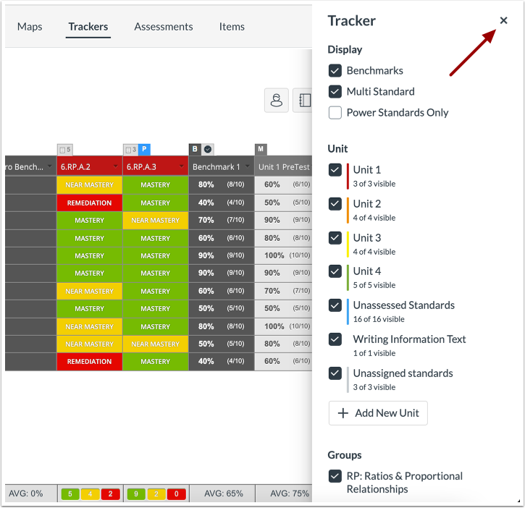This screenshot has width=525, height=508.
Task: Click the notebook icon button
Action: [x=303, y=100]
